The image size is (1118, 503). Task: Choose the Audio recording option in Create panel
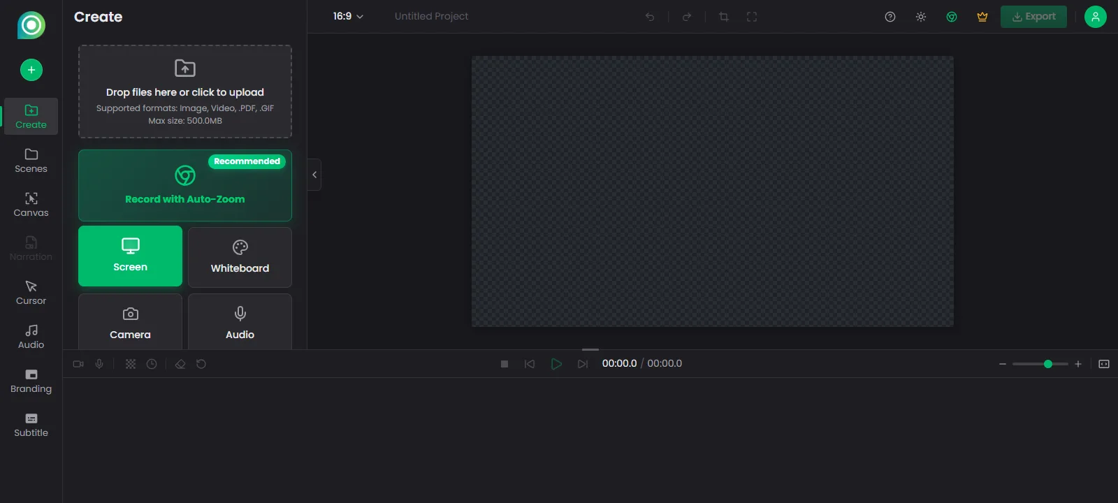click(240, 322)
